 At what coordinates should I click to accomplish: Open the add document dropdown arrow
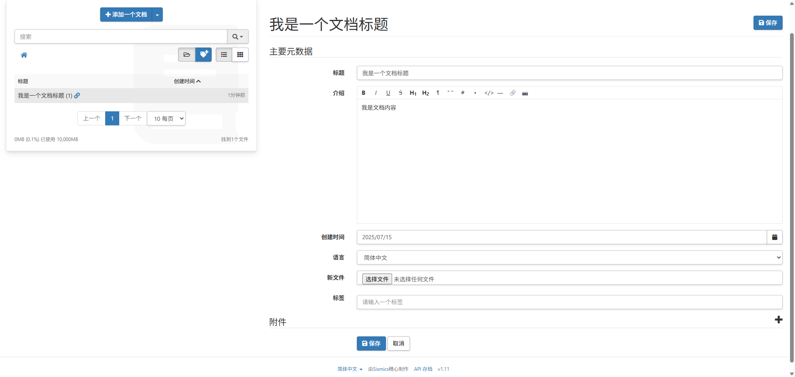pyautogui.click(x=157, y=14)
